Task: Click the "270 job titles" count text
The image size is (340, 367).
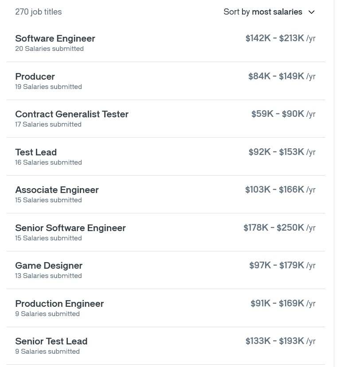Action: [x=39, y=12]
